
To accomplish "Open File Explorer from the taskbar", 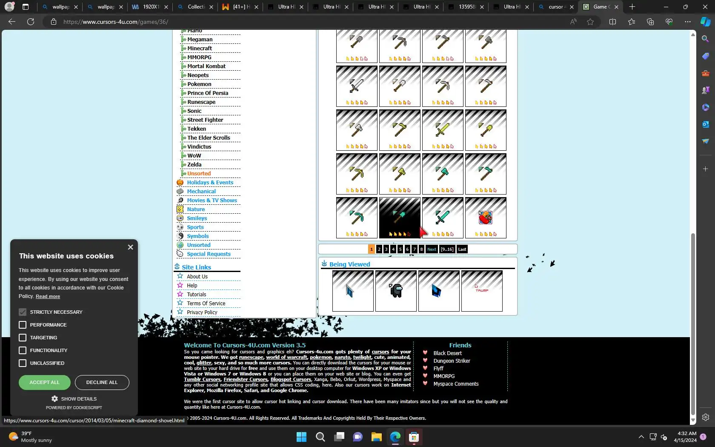I will (x=376, y=437).
